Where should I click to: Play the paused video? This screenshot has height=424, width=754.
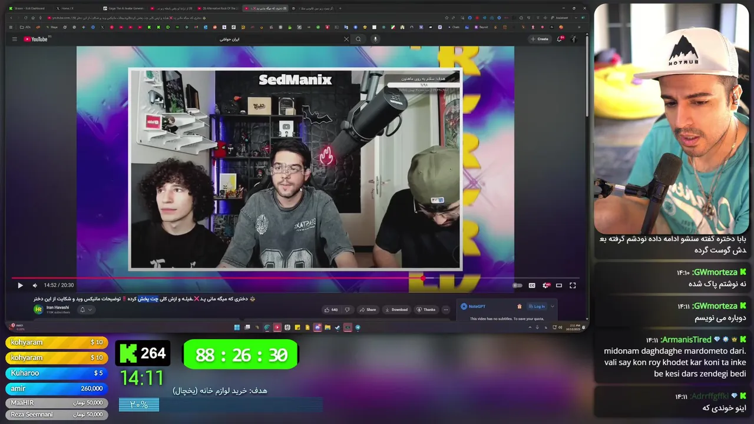20,285
